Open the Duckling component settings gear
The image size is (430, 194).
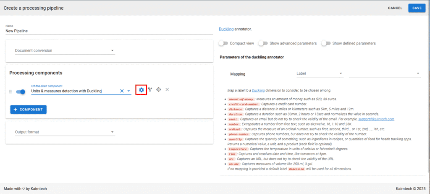[142, 90]
